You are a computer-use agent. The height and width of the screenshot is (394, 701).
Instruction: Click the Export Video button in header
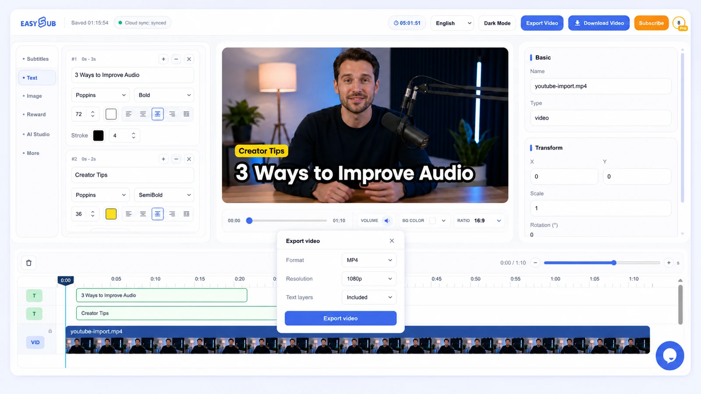(542, 23)
